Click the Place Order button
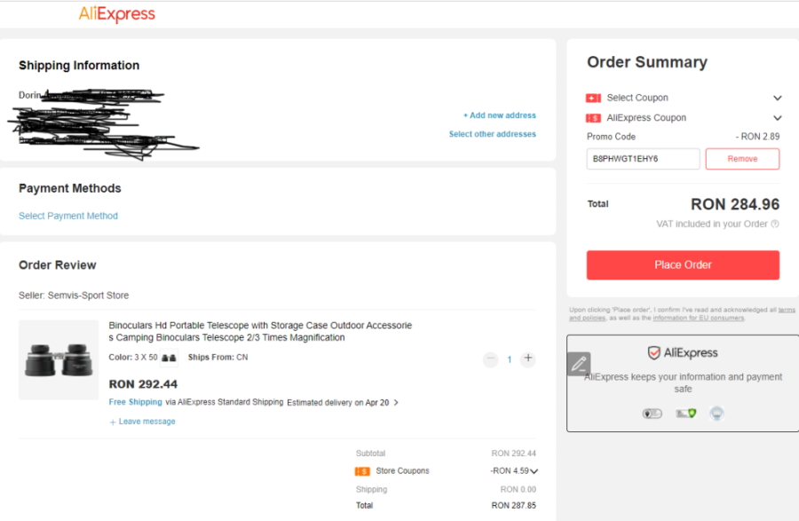Image resolution: width=799 pixels, height=521 pixels. click(683, 264)
